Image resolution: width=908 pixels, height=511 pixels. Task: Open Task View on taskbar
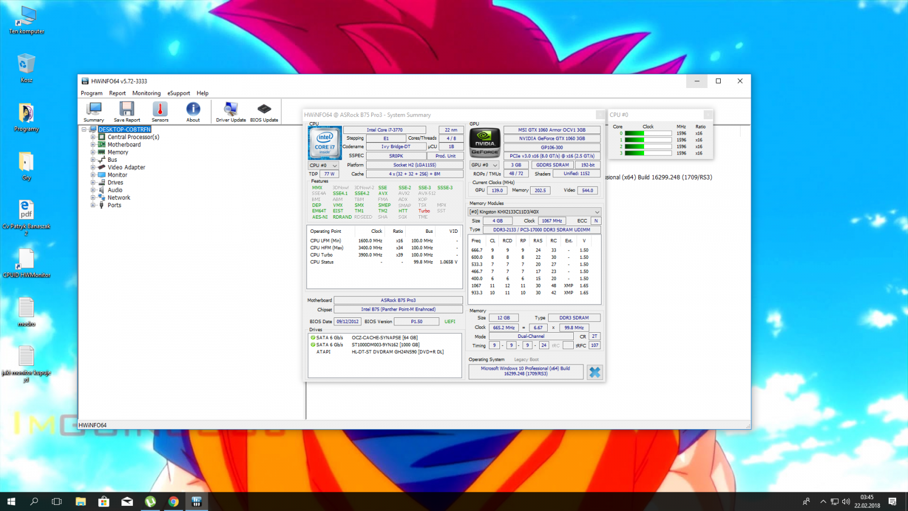57,501
